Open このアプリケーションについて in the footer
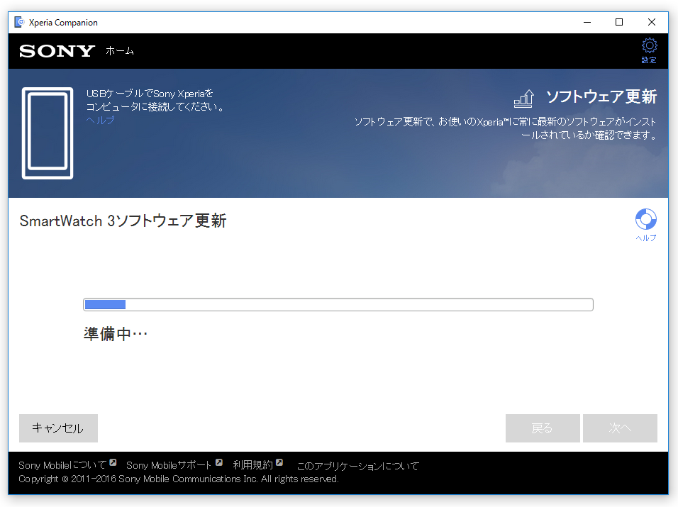Viewport: 678px width, 507px height. click(x=357, y=466)
